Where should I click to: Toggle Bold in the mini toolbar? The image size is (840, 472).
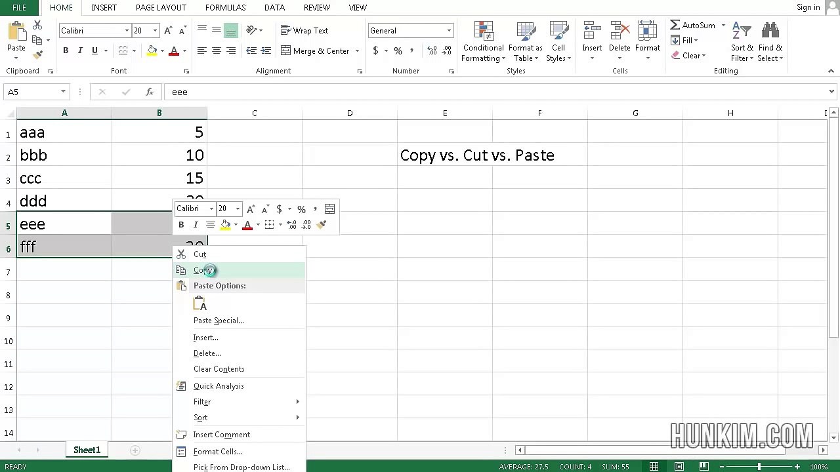(x=181, y=225)
